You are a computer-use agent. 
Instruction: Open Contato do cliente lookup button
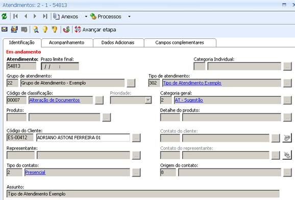point(276,138)
